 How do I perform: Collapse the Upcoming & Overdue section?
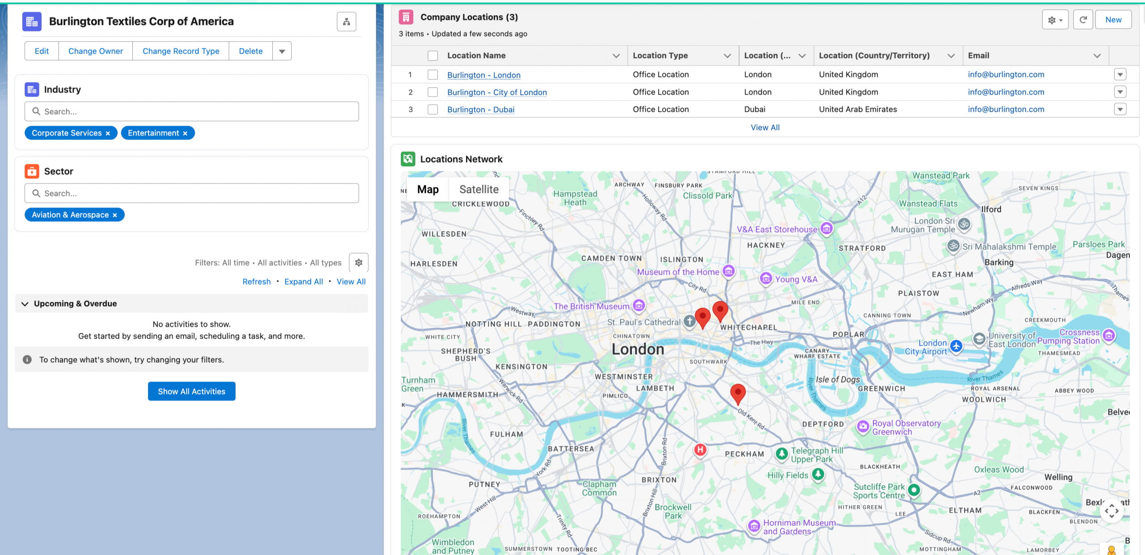[x=25, y=304]
